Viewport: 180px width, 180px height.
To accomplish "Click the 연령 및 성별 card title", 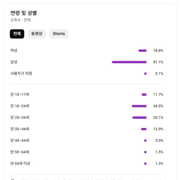I will click(x=24, y=13).
